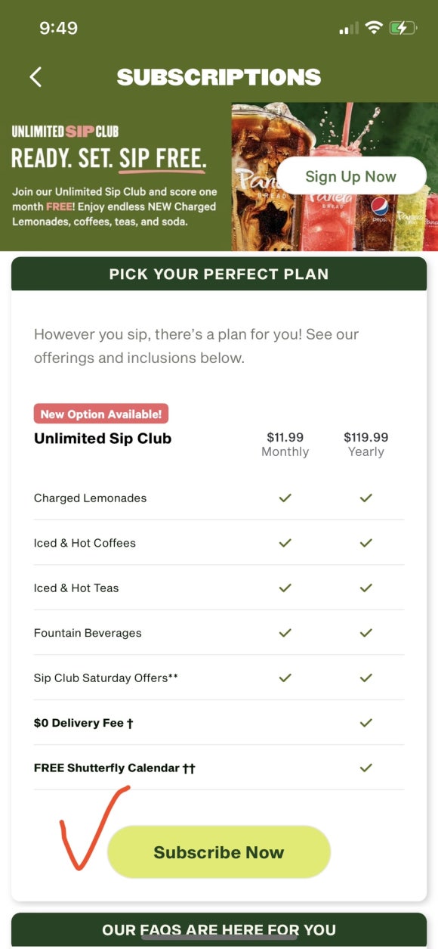The image size is (438, 949).
Task: Tap the Subscribe Now button
Action: click(x=219, y=852)
